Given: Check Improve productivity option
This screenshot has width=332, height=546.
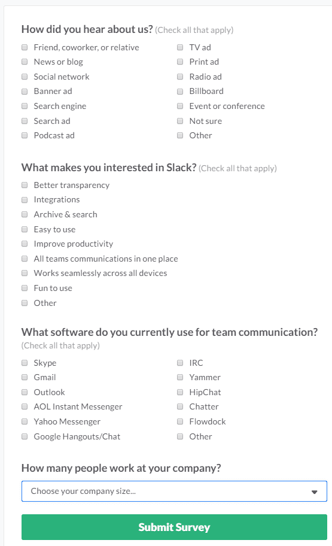Looking at the screenshot, I should tap(25, 244).
